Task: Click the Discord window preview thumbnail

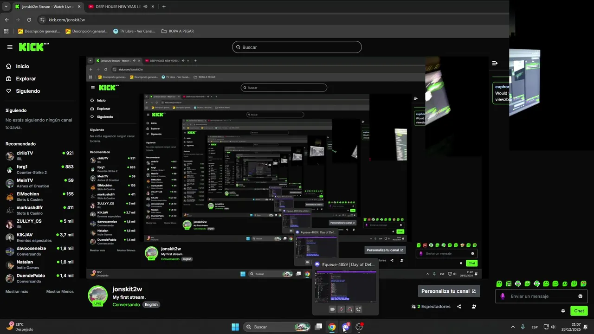Action: pyautogui.click(x=345, y=287)
